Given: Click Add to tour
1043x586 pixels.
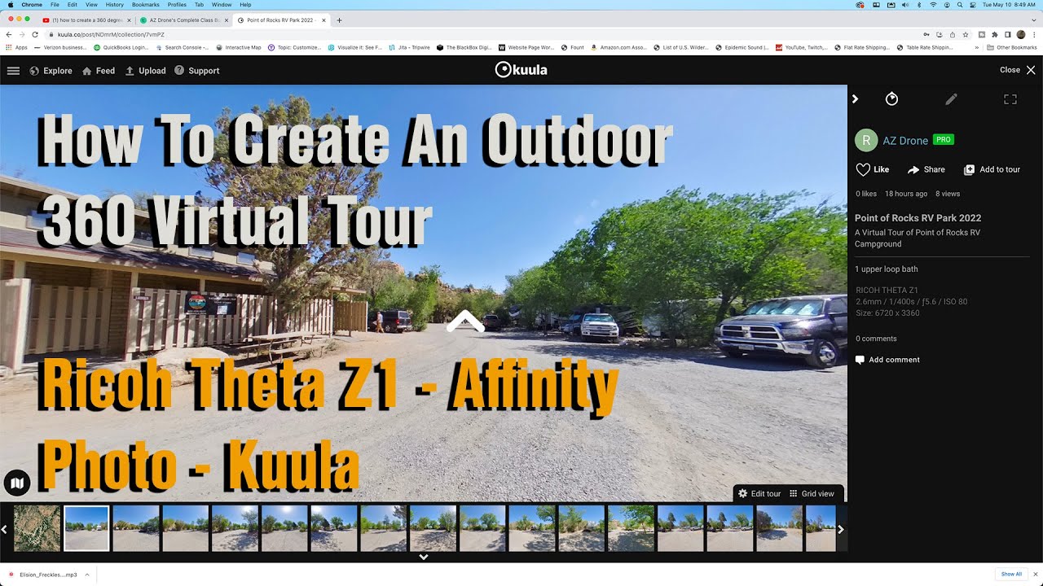Looking at the screenshot, I should 992,169.
